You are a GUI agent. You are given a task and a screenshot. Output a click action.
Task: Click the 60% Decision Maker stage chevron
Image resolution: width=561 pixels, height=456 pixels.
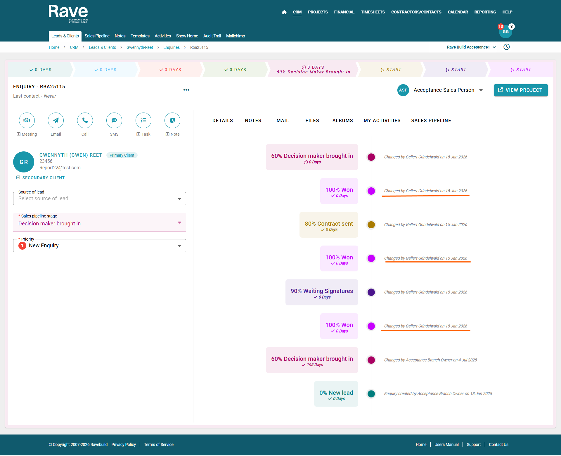click(313, 70)
